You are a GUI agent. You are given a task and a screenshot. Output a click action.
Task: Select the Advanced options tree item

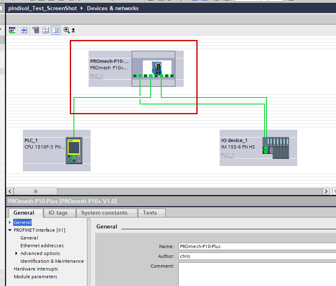40,253
